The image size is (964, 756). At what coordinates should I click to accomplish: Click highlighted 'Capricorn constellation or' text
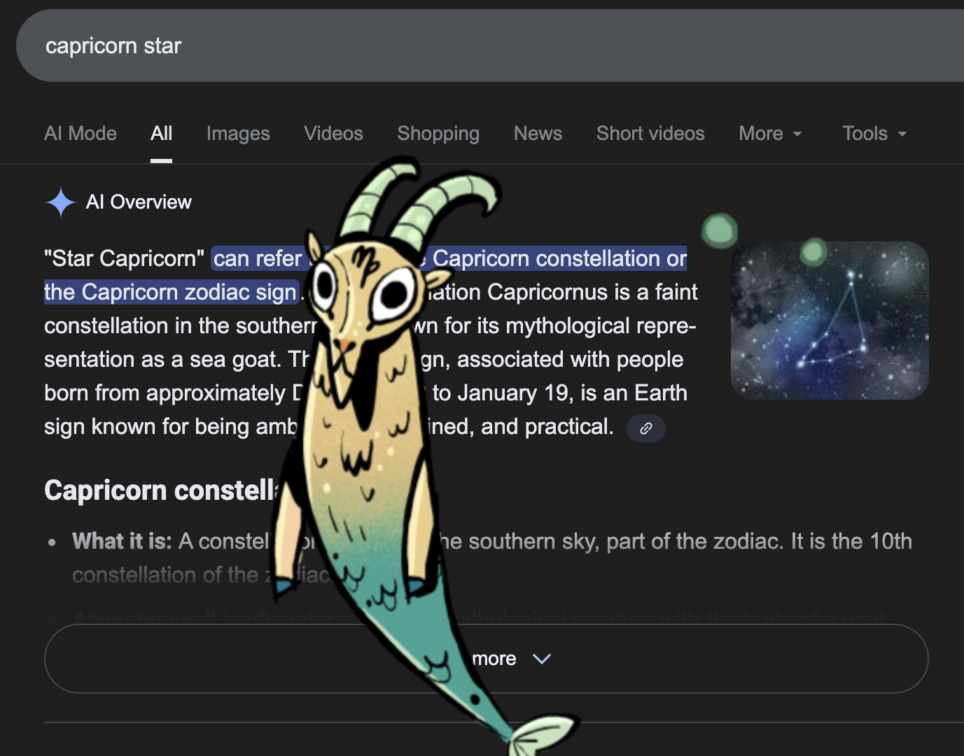[x=559, y=258]
